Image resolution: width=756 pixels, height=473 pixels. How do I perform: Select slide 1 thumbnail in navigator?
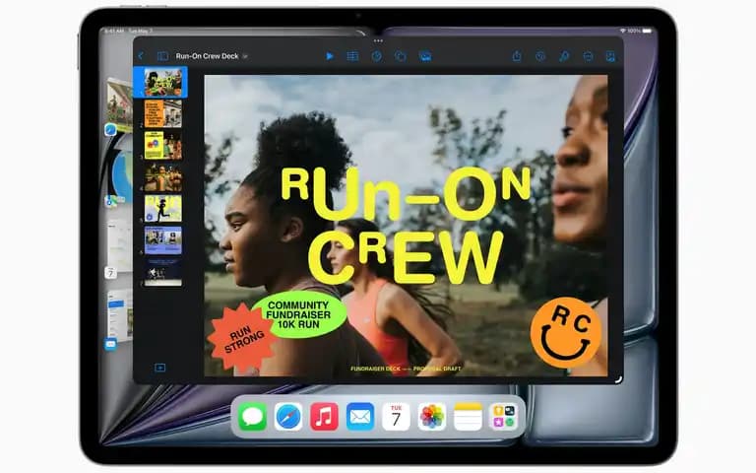pos(163,82)
